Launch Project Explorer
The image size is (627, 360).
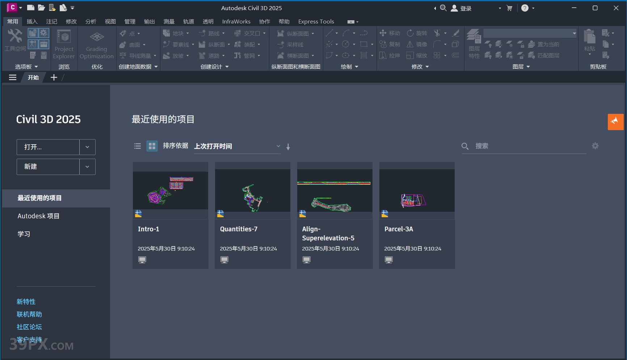click(64, 44)
